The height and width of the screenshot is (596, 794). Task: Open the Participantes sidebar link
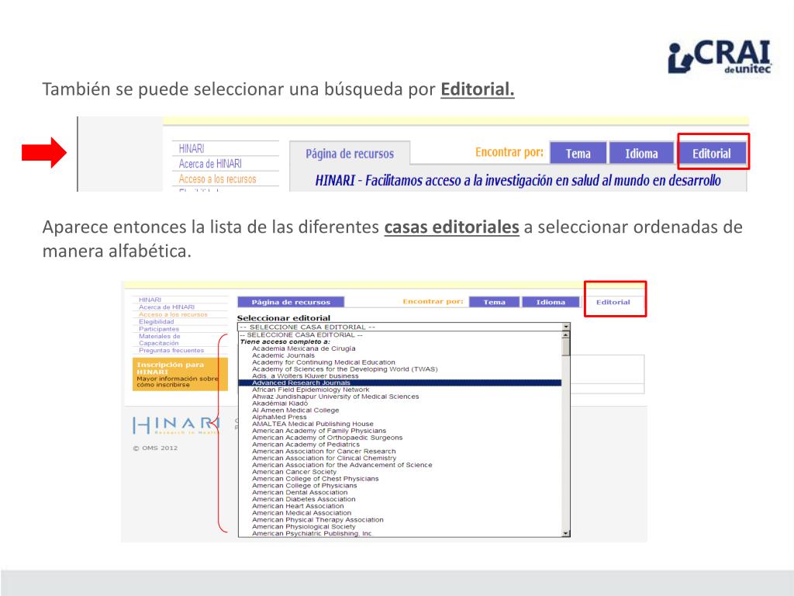pyautogui.click(x=159, y=329)
